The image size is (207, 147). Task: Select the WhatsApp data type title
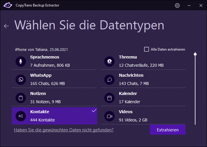pyautogui.click(x=41, y=76)
